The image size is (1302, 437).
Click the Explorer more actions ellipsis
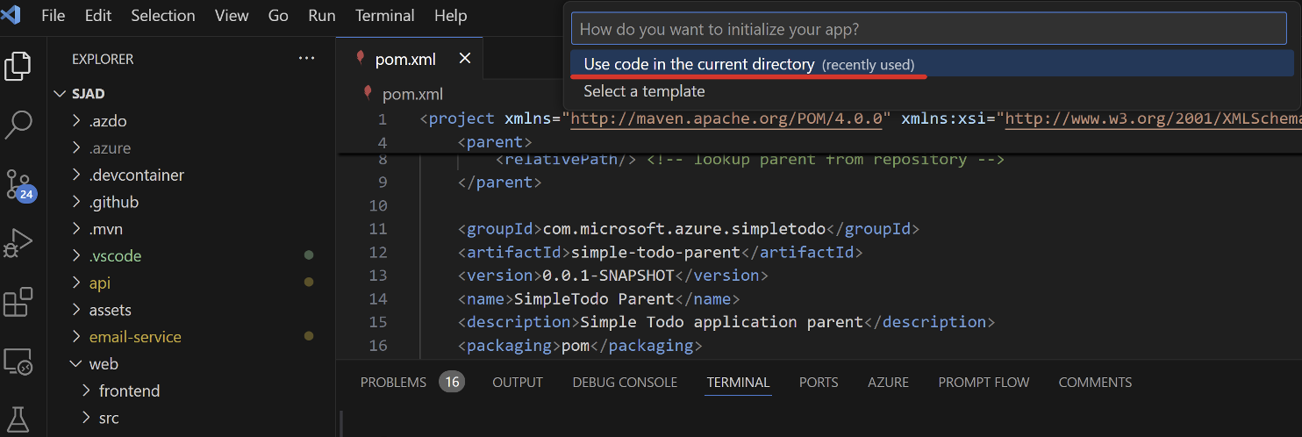coord(306,59)
